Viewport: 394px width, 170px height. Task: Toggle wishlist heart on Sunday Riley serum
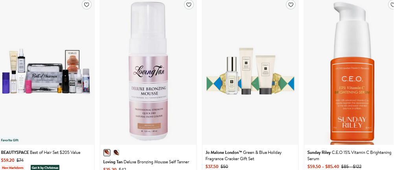point(392,5)
